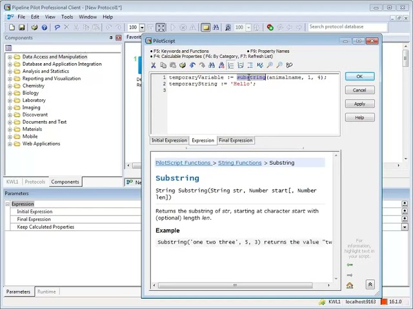Click the binoculars find icon in main toolbar

(216, 27)
